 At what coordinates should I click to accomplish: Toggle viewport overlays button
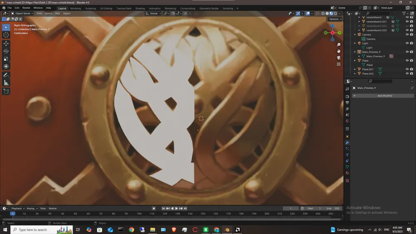(x=308, y=13)
